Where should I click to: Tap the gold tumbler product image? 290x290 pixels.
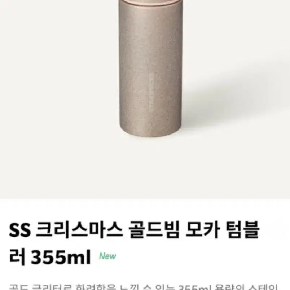point(150,69)
